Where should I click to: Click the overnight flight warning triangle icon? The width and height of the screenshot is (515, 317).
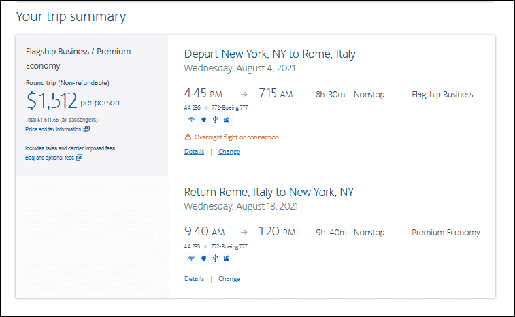188,137
